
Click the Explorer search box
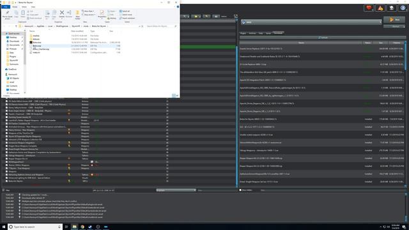(x=161, y=26)
